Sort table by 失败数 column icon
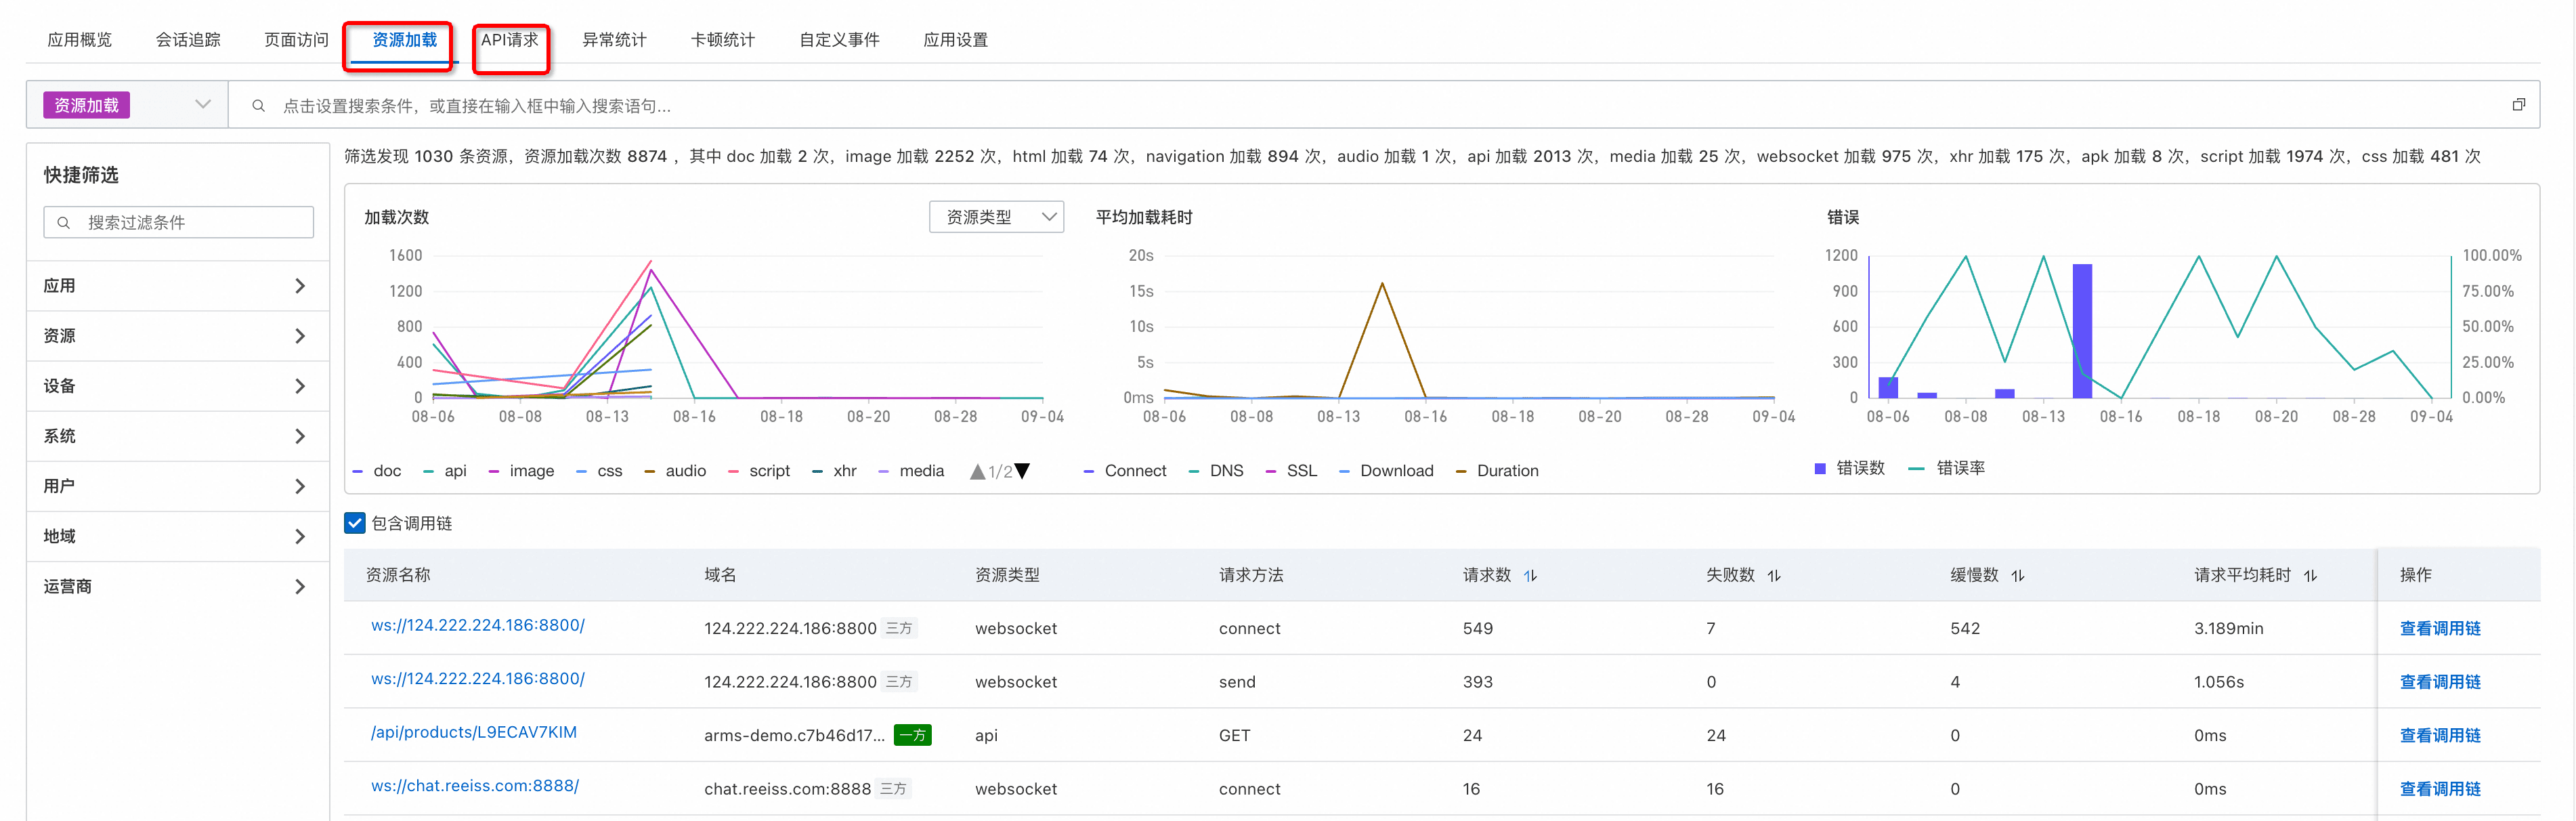The width and height of the screenshot is (2576, 821). click(x=1774, y=576)
